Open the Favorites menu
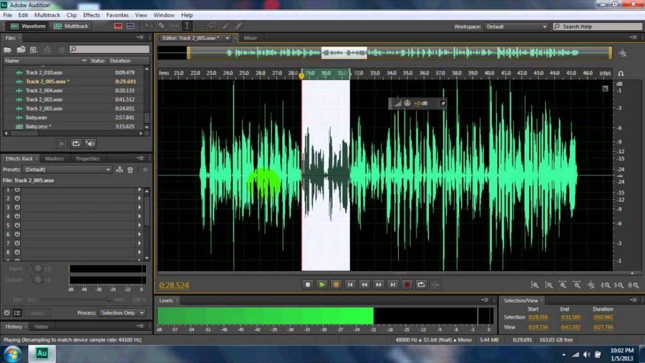645x363 pixels. [x=117, y=15]
